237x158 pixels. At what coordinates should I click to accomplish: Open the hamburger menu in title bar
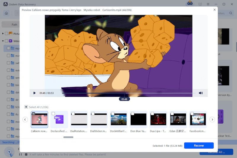tap(208, 4)
